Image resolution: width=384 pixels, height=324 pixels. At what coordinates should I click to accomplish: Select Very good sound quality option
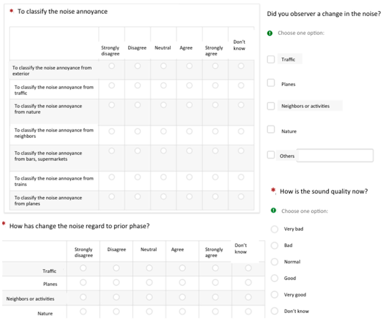tap(274, 295)
